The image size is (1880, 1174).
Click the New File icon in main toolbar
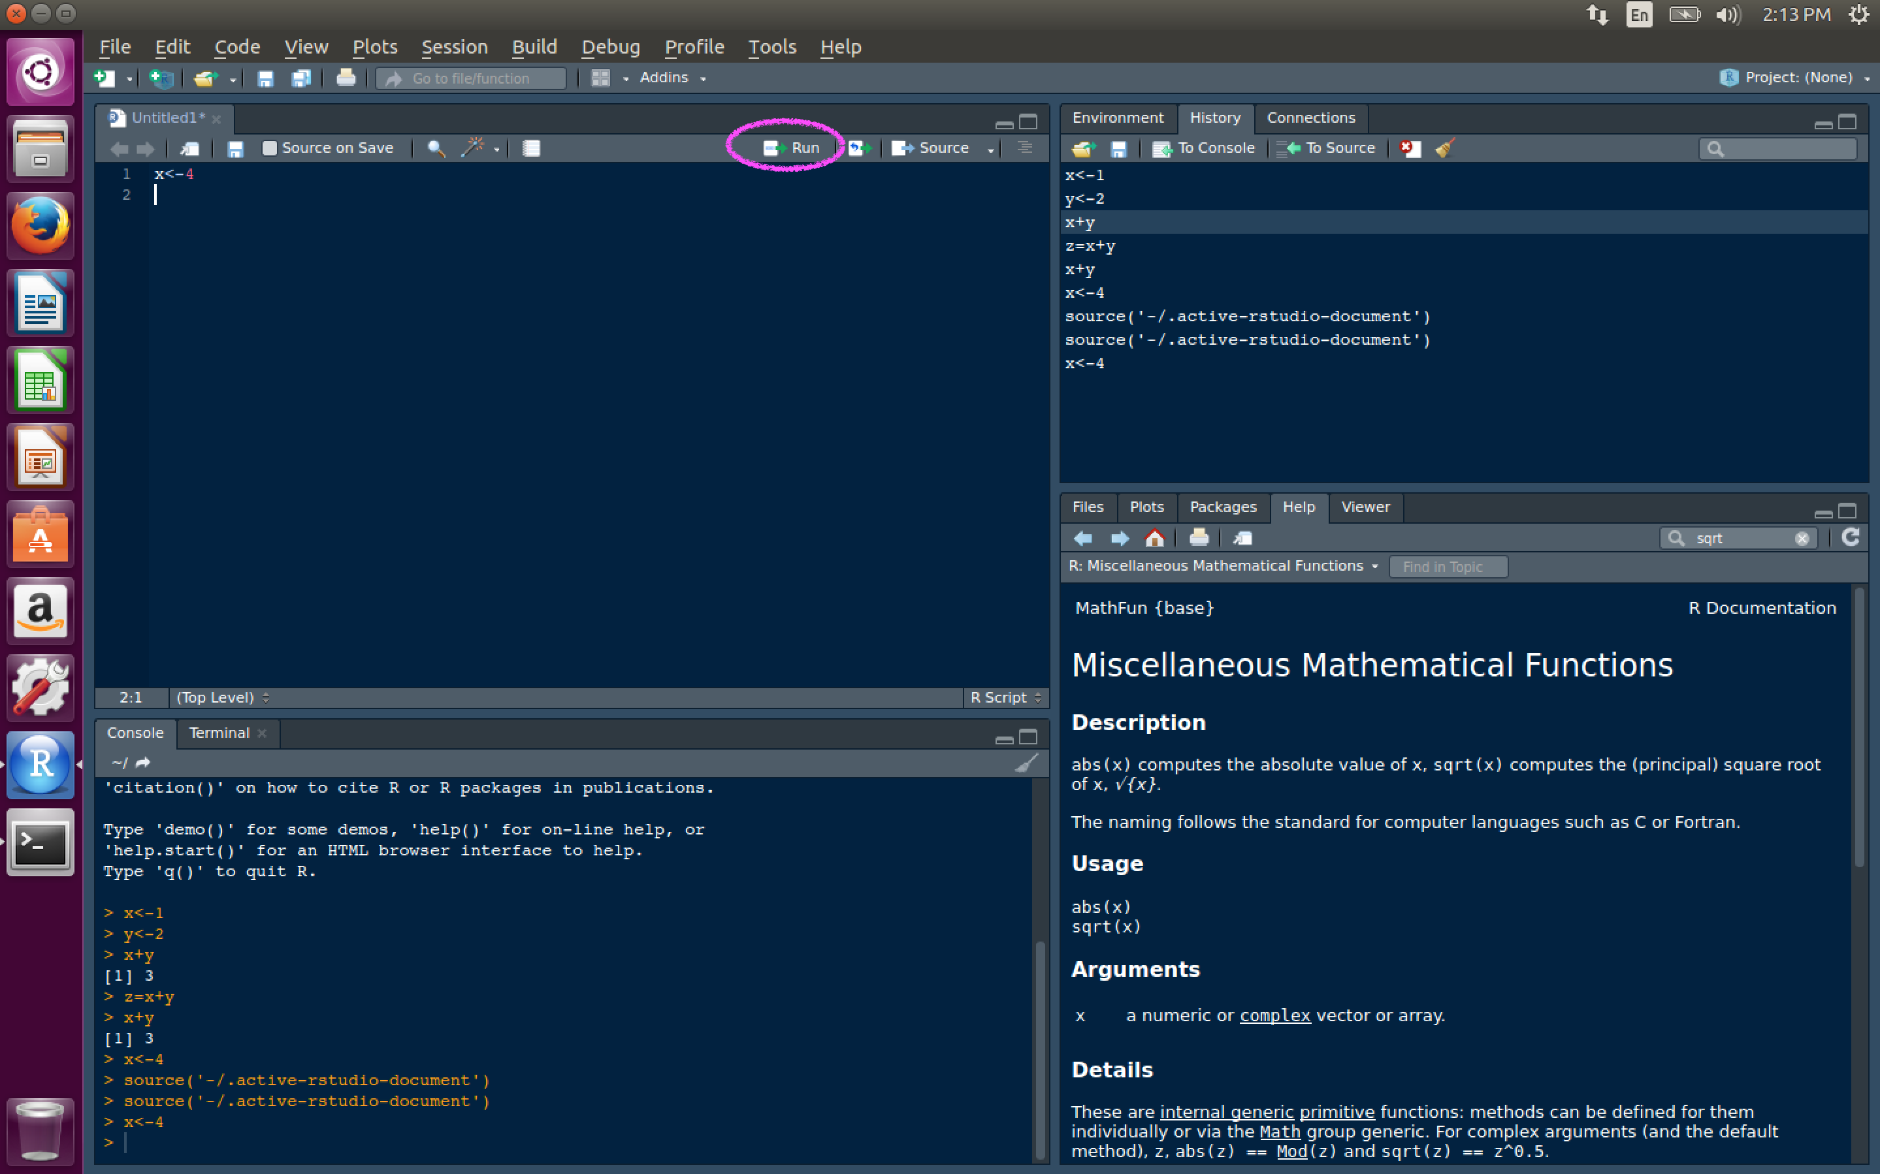coord(104,78)
